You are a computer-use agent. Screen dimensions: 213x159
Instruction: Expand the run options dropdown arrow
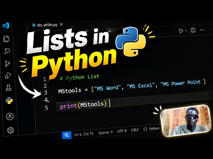coord(186,30)
